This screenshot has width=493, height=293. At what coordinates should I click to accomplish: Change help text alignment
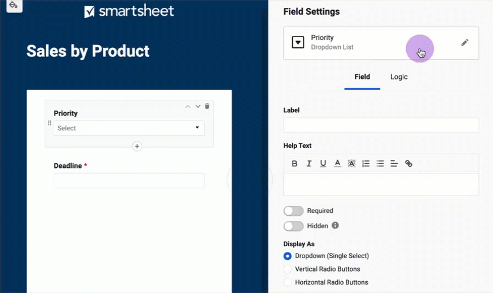click(394, 163)
